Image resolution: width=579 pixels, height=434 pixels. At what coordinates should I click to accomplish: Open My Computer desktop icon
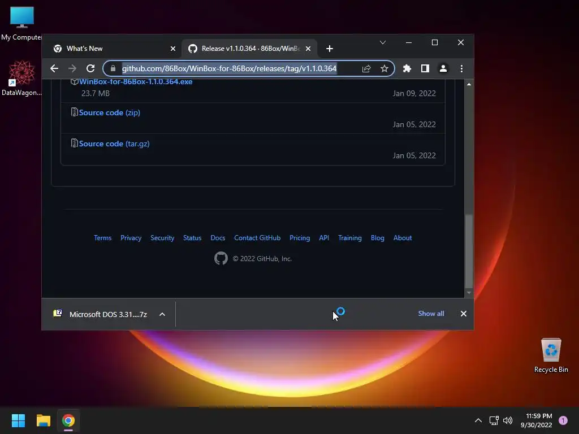tap(22, 23)
